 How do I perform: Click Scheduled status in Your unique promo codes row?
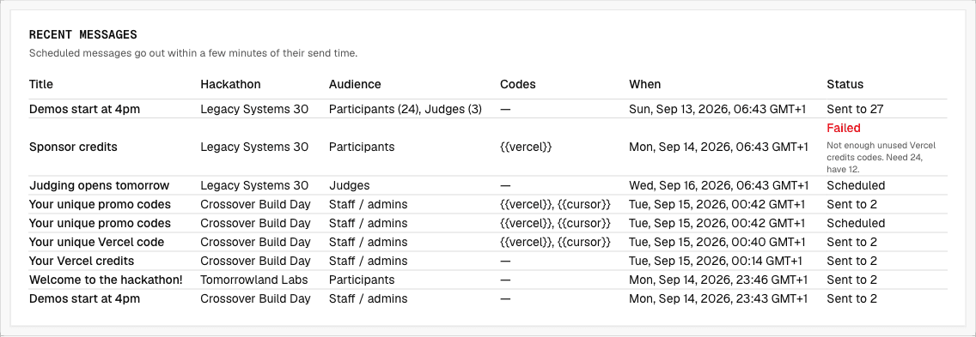coord(856,223)
